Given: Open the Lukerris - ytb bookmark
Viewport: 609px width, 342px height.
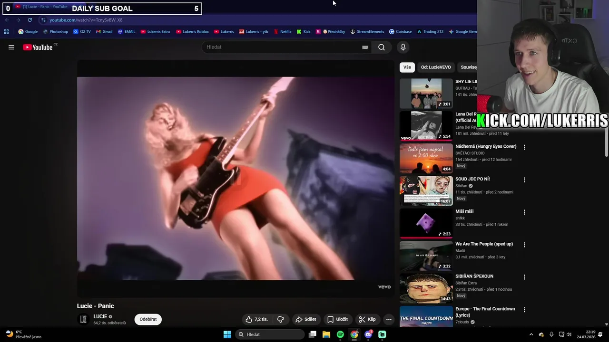Looking at the screenshot, I should coord(254,32).
